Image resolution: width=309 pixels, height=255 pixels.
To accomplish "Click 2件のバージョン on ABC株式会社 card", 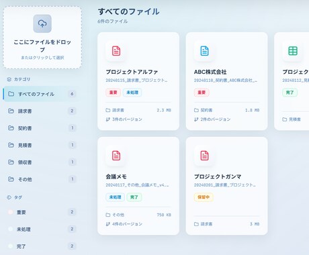I will 215,119.
